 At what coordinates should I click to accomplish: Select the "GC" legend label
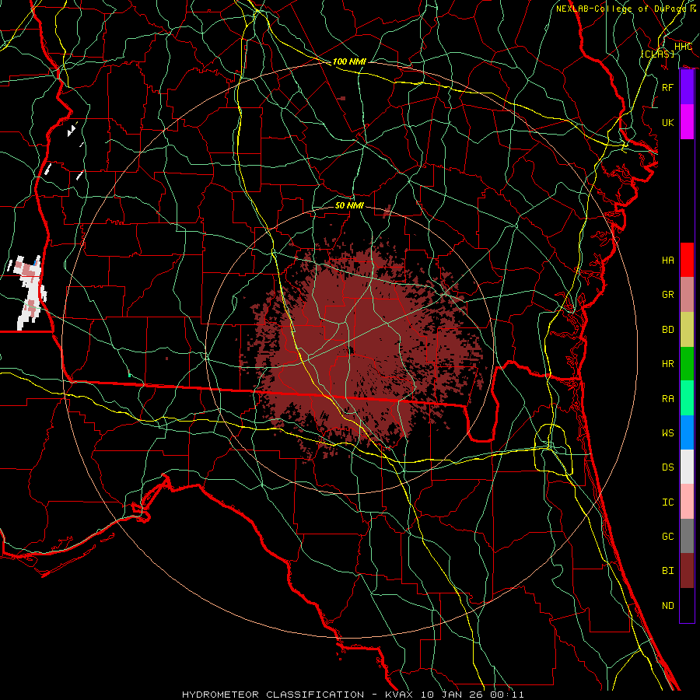click(x=668, y=537)
